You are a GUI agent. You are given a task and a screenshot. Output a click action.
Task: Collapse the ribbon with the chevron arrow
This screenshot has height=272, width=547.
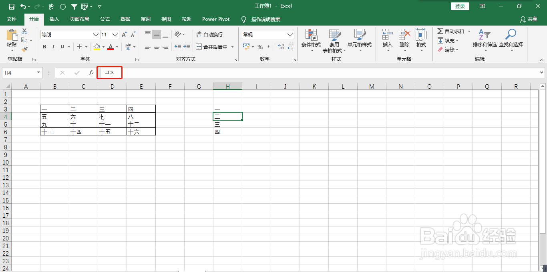[541, 60]
